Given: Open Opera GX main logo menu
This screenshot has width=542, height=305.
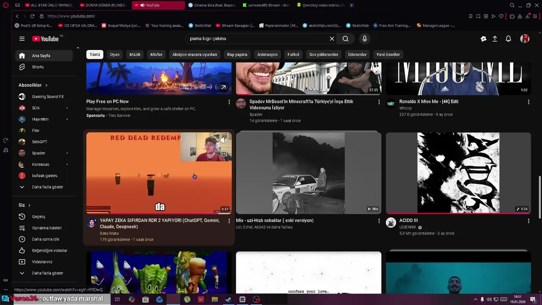Looking at the screenshot, I should pyautogui.click(x=6, y=5).
